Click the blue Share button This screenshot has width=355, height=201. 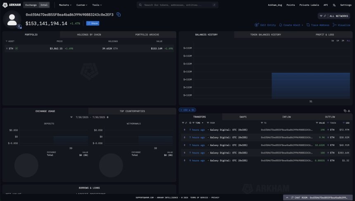(x=92, y=24)
